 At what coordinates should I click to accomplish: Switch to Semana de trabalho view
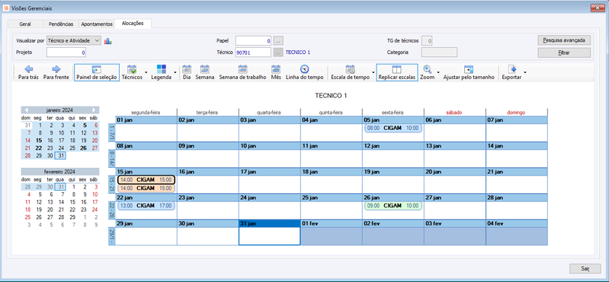click(242, 72)
